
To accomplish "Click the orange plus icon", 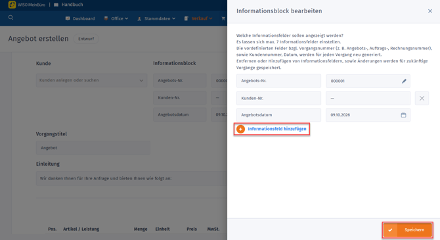I will click(240, 129).
